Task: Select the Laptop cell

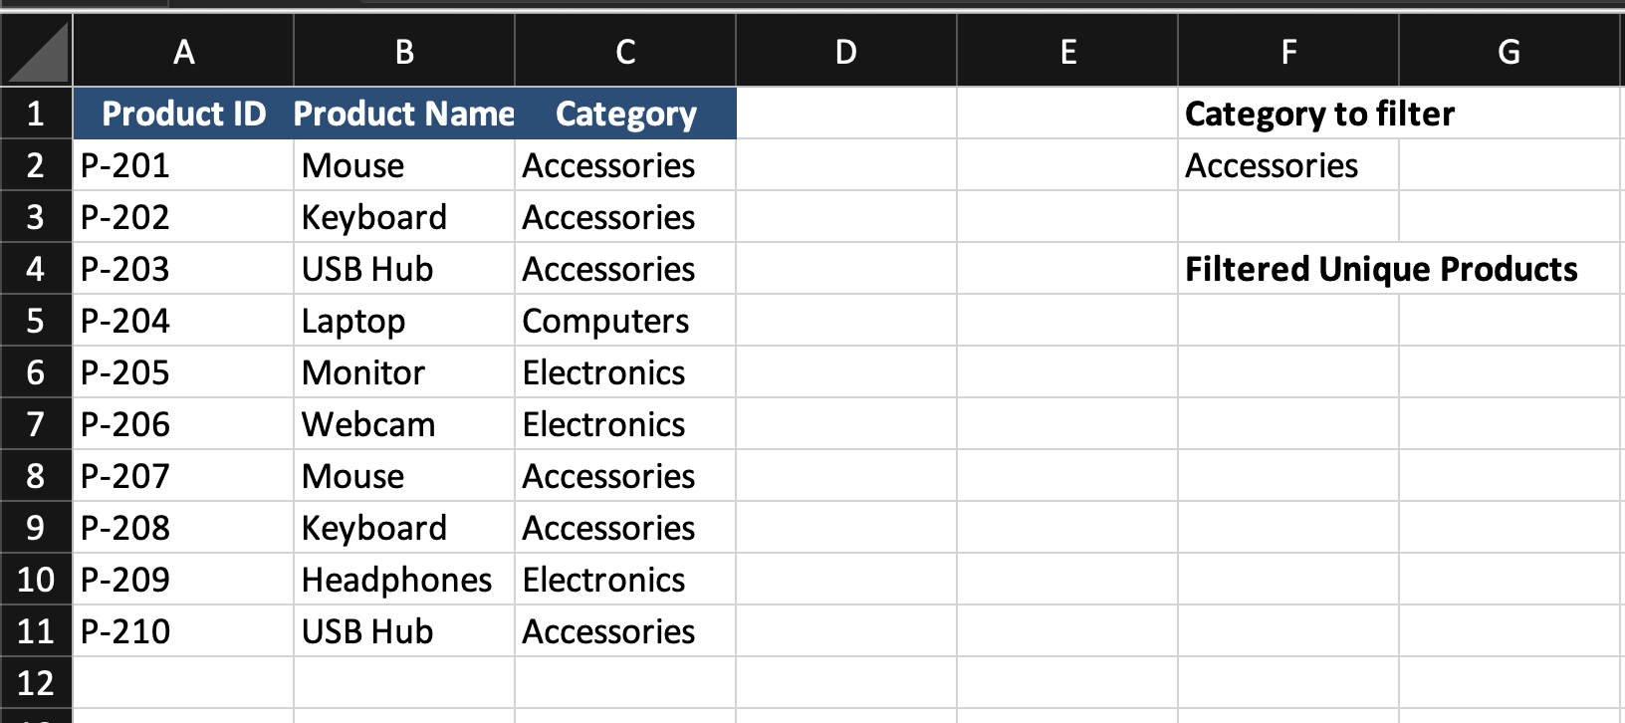Action: click(404, 321)
